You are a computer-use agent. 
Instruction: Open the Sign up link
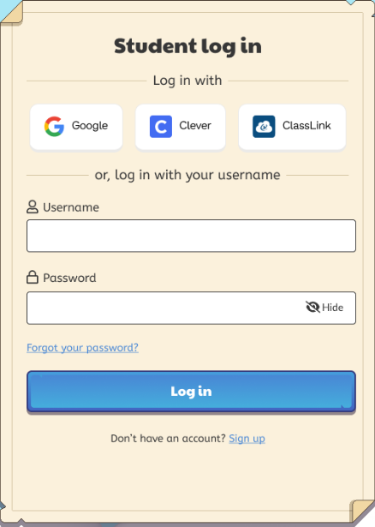pos(247,439)
